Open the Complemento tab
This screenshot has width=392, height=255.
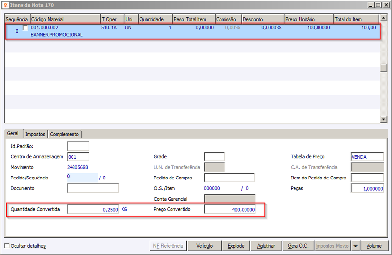point(65,134)
